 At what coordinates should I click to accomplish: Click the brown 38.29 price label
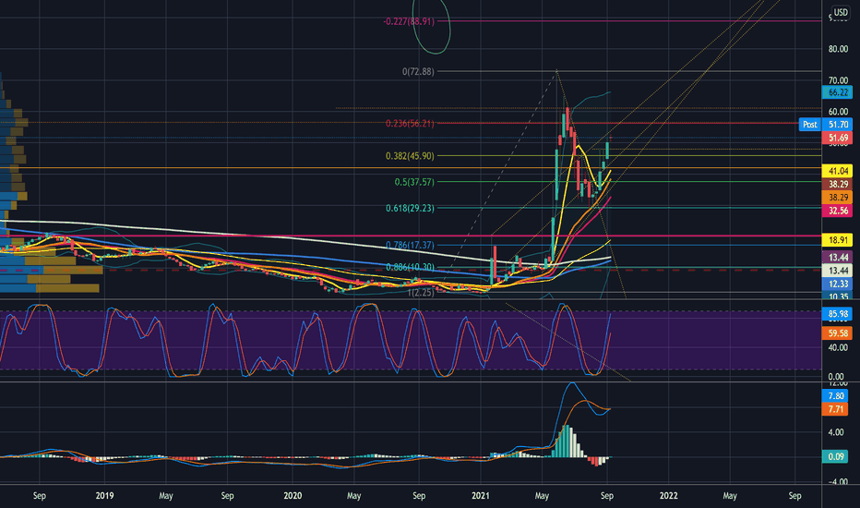tap(838, 184)
